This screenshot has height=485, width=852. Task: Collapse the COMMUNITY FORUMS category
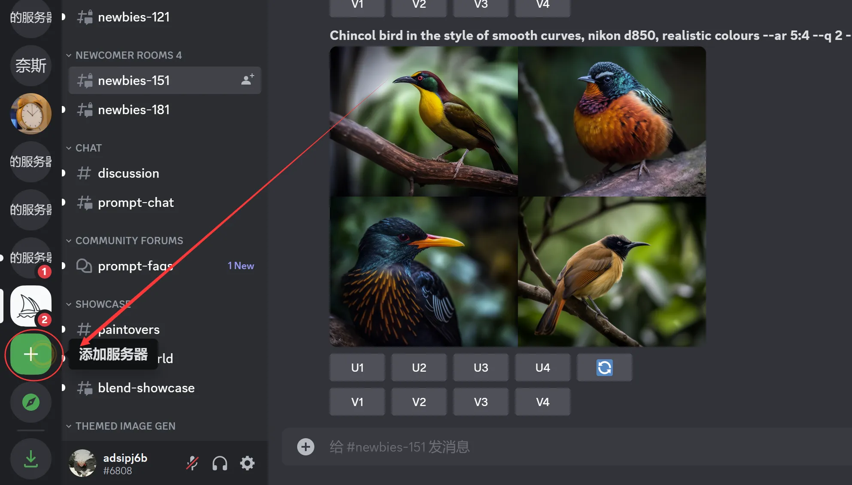[129, 241]
